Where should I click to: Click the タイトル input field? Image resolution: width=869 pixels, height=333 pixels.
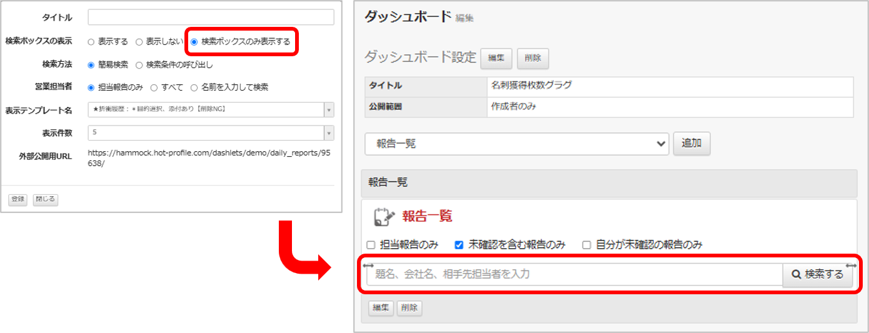click(x=211, y=17)
